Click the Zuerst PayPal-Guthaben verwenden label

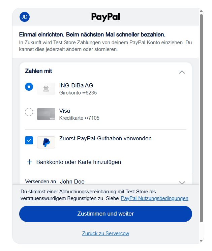(105, 138)
